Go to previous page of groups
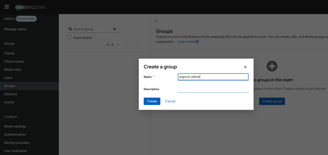328x155 pixels. point(128,45)
